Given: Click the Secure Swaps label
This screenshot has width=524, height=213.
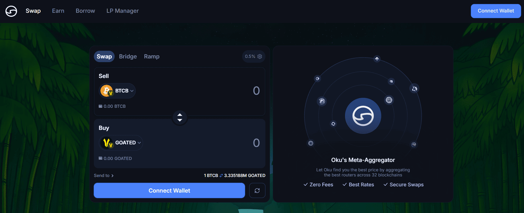Looking at the screenshot, I should pos(403,185).
